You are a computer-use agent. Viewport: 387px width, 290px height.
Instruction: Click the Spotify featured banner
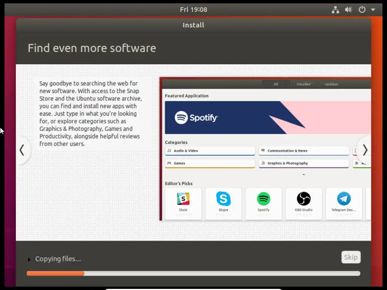(x=268, y=118)
